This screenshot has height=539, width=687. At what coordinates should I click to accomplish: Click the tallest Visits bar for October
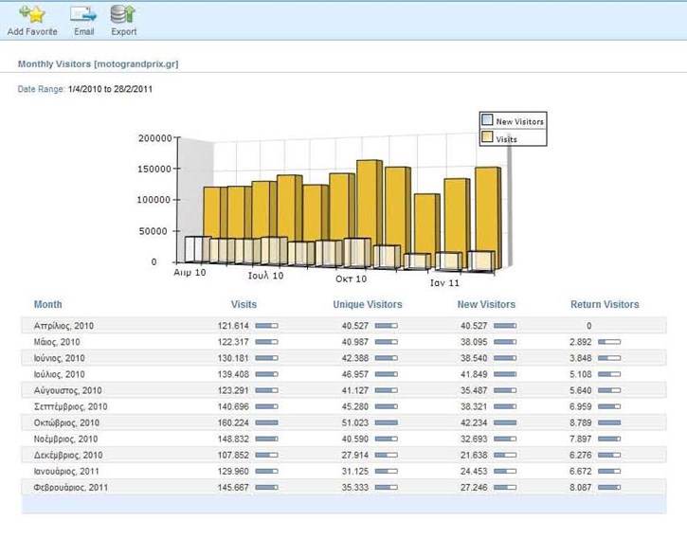pos(368,199)
